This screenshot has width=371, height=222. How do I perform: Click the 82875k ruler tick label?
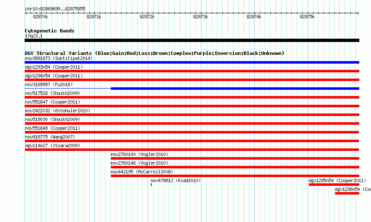coord(307,17)
